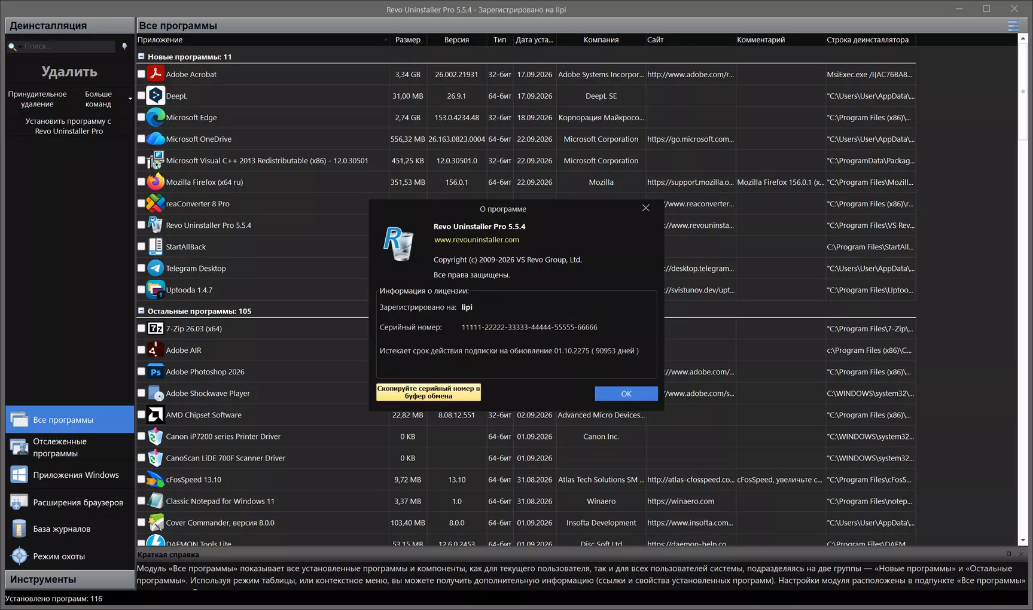1033x610 pixels.
Task: Tick the cFosSpeed 13.10 checkbox
Action: [141, 479]
